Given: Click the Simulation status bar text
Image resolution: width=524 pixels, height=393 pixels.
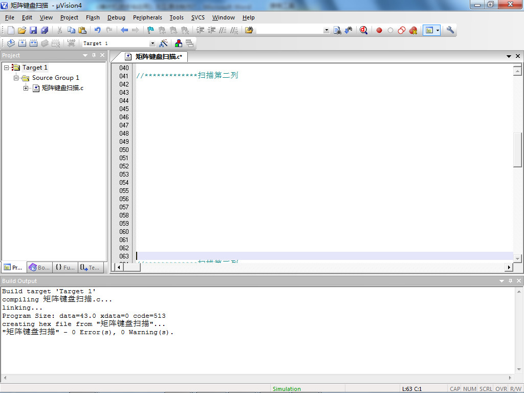Looking at the screenshot, I should coord(287,389).
